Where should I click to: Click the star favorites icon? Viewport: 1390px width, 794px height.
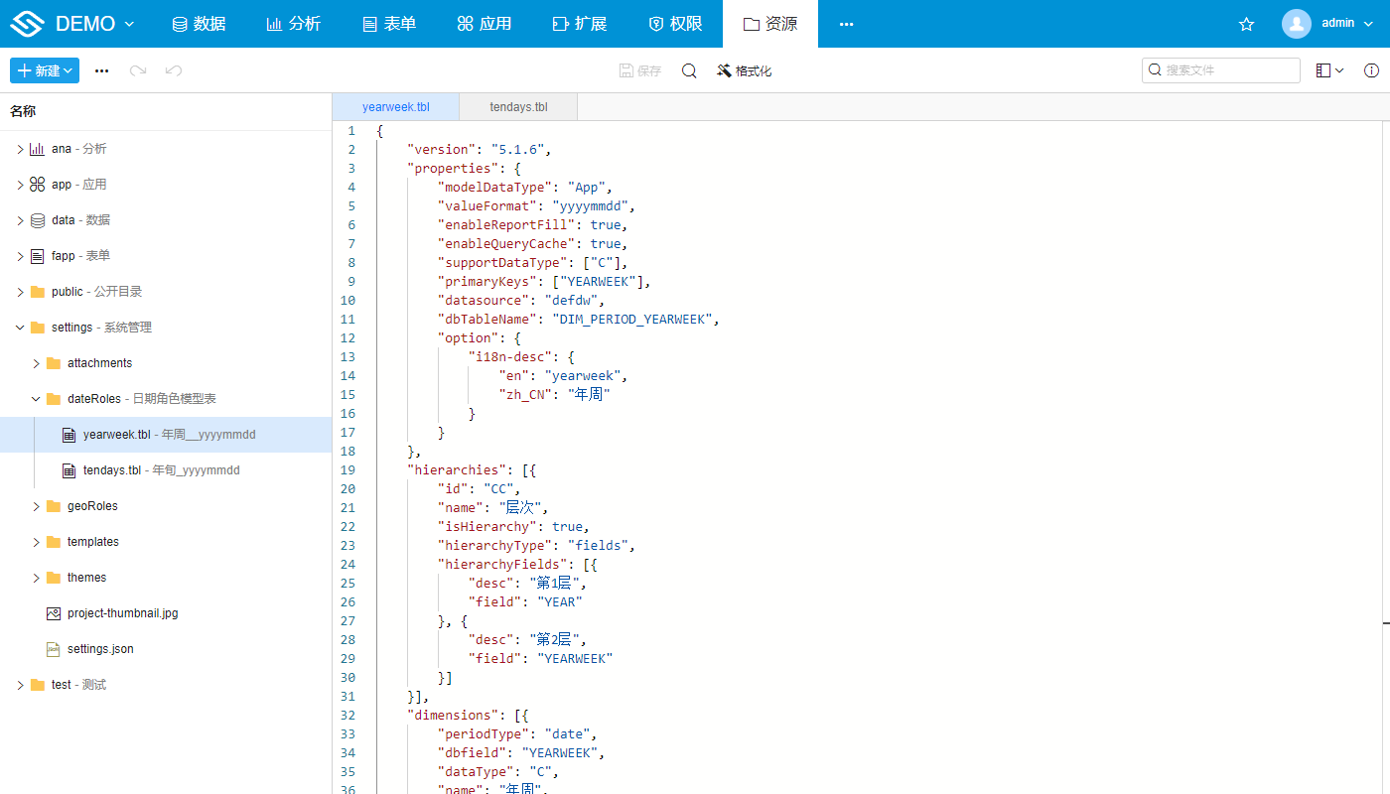[x=1247, y=24]
